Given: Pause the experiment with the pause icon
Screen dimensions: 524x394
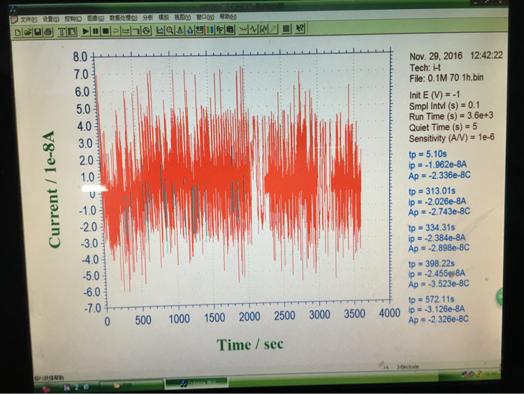Looking at the screenshot, I should coord(96,31).
